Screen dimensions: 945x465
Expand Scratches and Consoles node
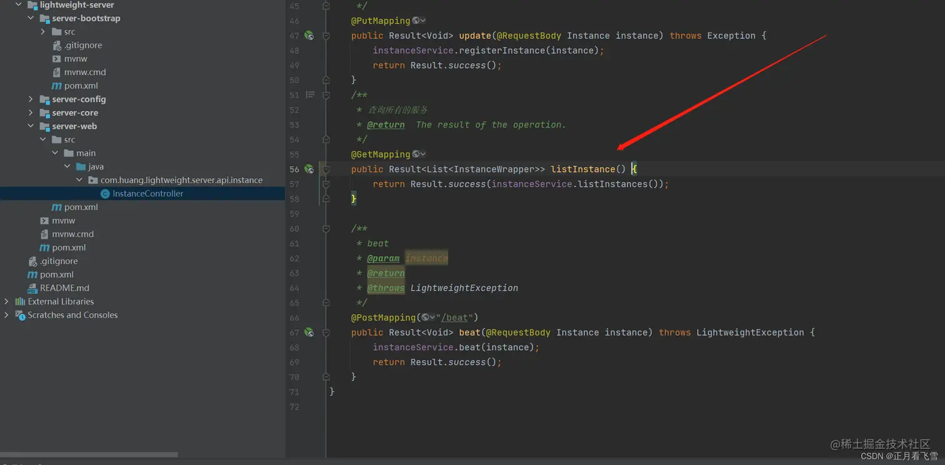tap(6, 315)
